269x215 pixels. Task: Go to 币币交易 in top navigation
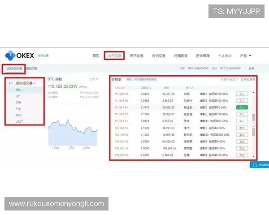click(x=137, y=56)
